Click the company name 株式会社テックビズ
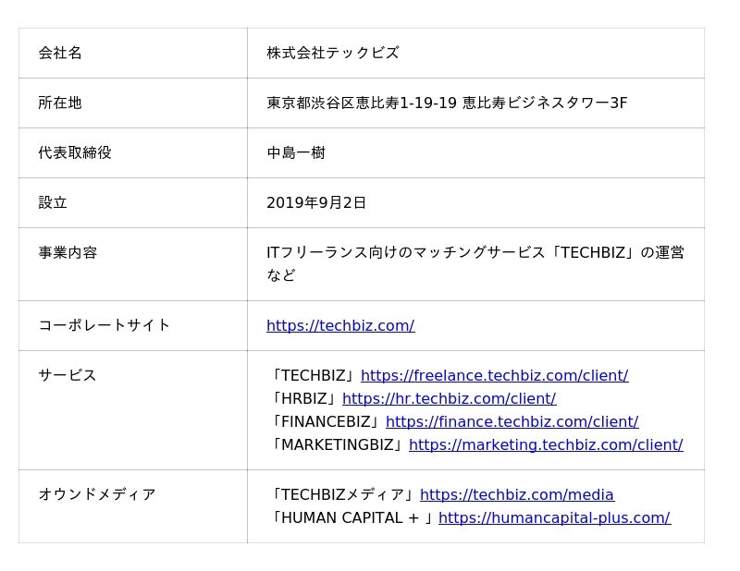 333,53
